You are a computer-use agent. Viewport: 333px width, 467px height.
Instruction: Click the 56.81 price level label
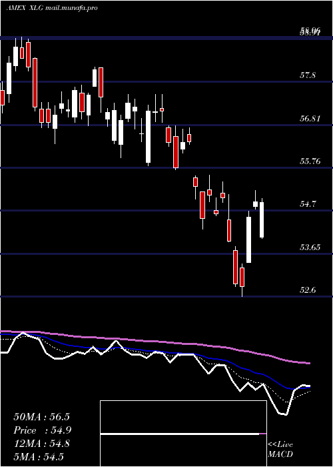[x=310, y=119]
